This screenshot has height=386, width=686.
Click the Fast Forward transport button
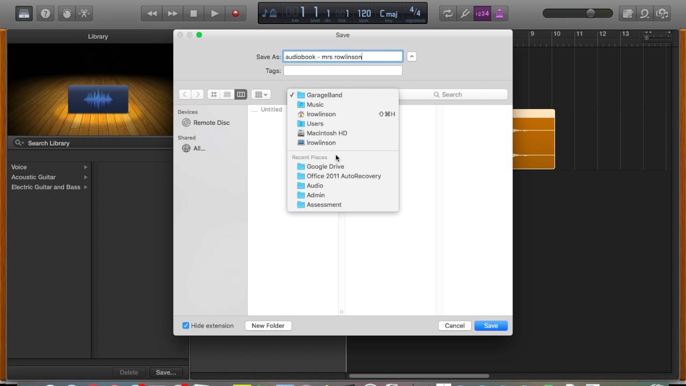coord(173,13)
